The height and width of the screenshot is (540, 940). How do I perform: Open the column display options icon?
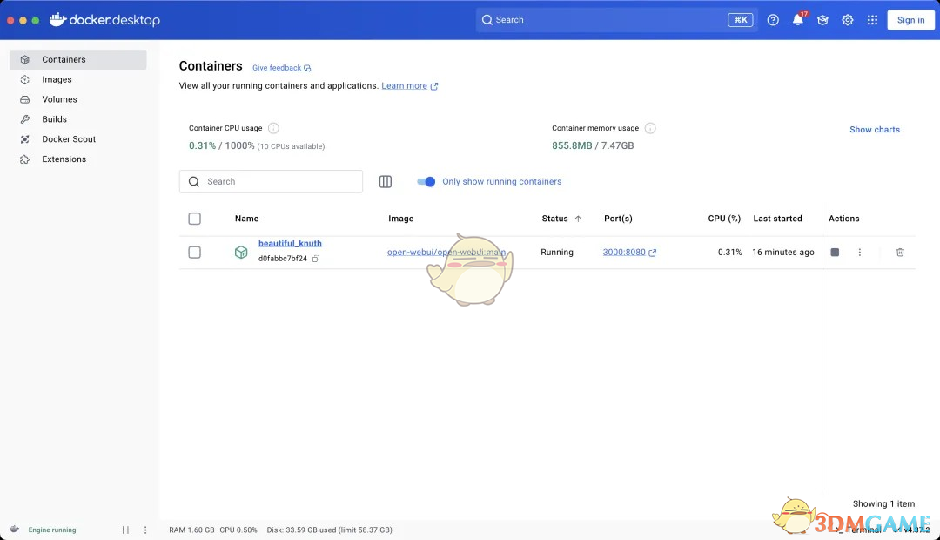pos(386,181)
